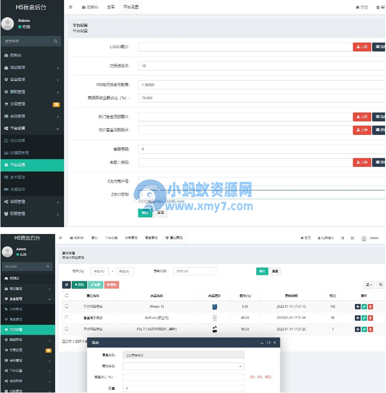Viewport: 386px width, 393px height.
Task: Click the fullscreen icon left of the Admin avatar
Action: click(x=352, y=238)
